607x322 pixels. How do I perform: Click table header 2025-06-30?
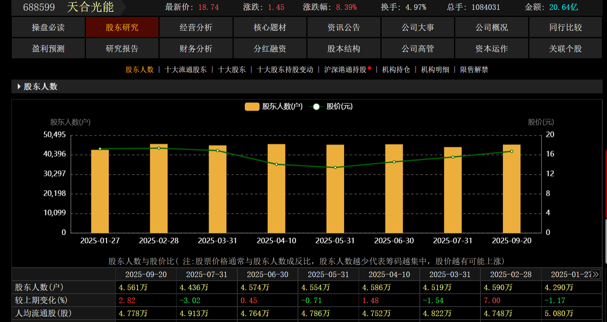pyautogui.click(x=268, y=274)
